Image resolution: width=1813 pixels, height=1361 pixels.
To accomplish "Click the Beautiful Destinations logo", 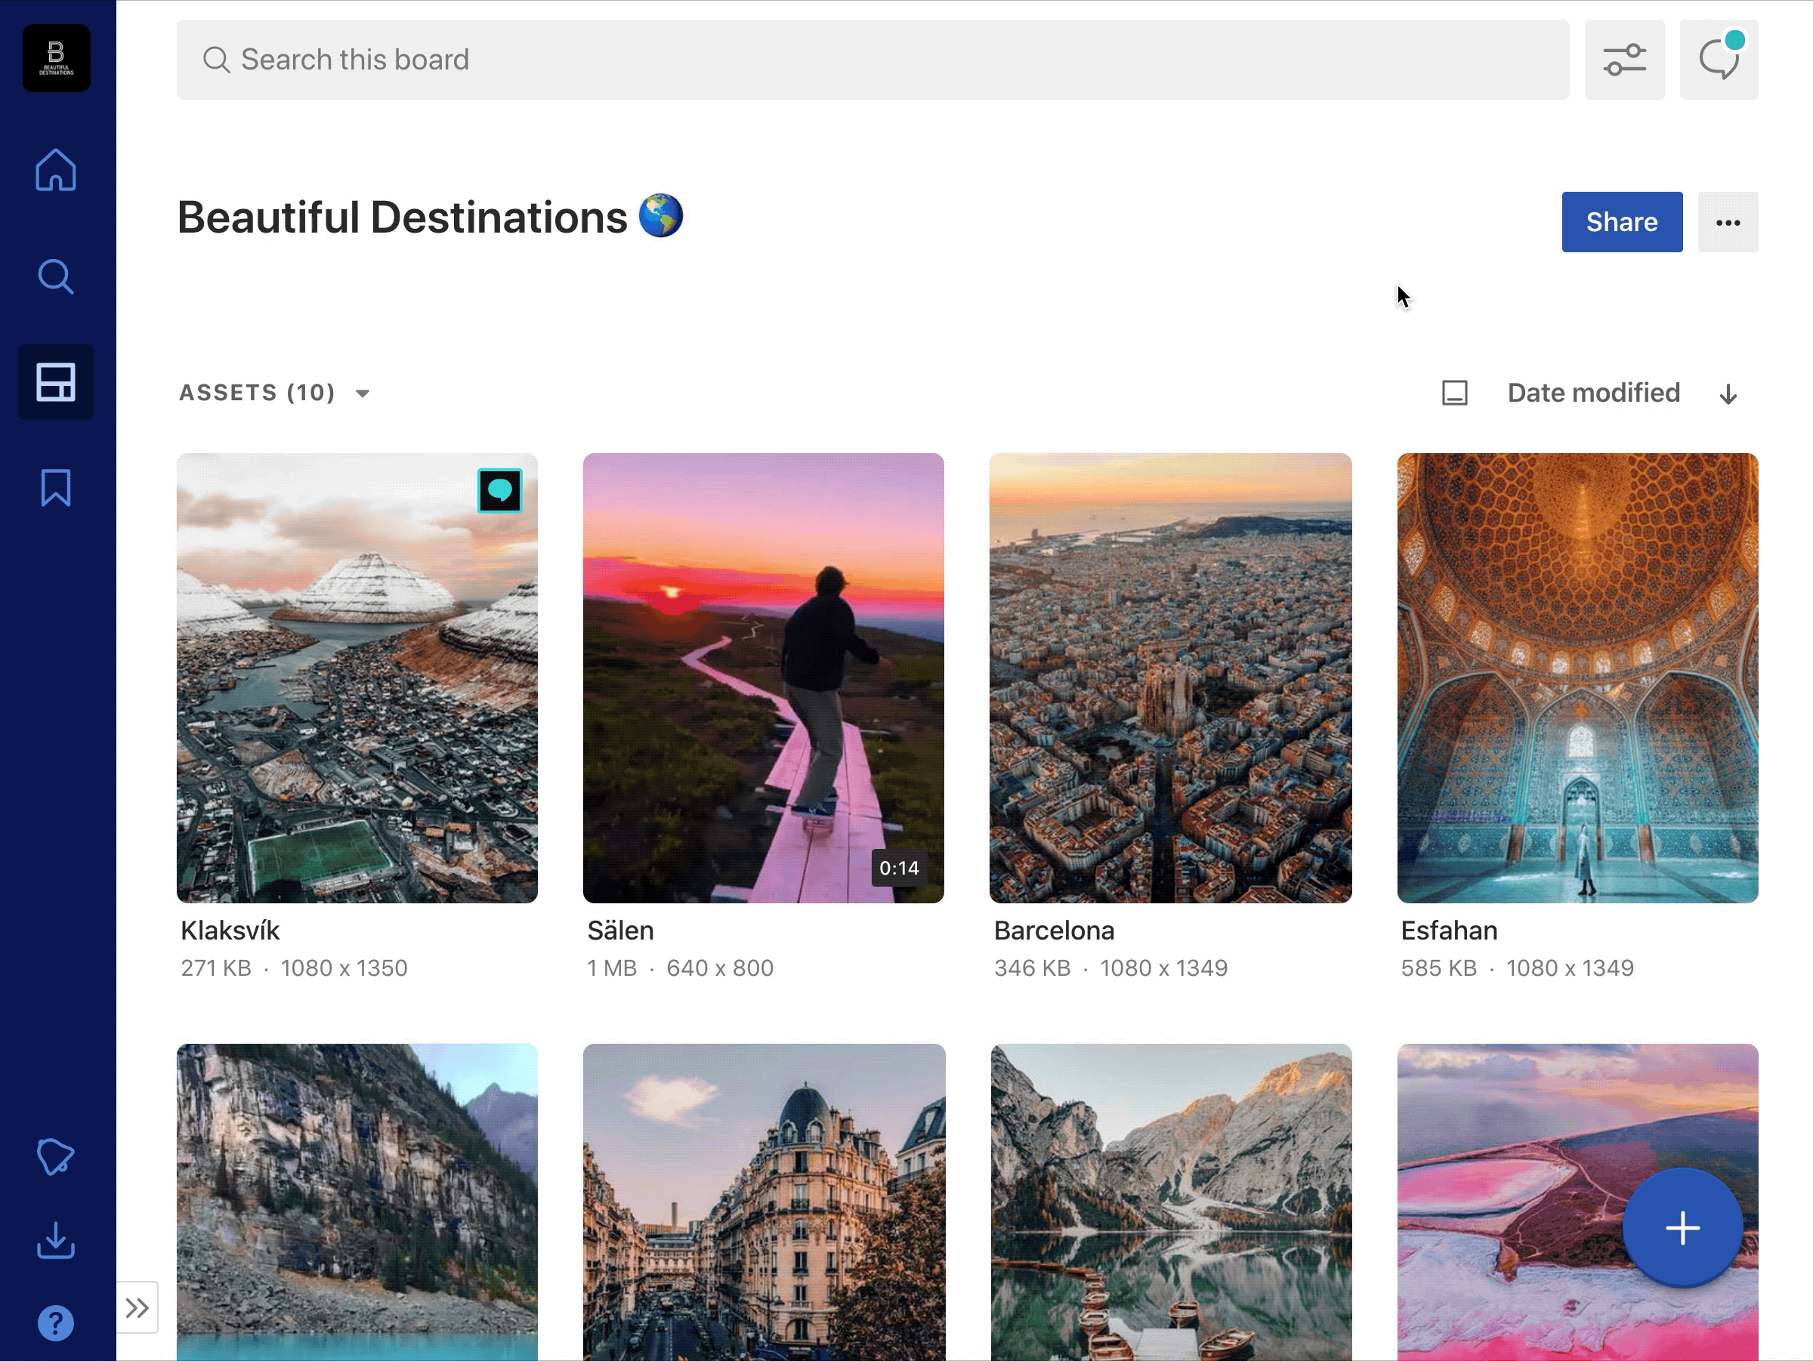I will pos(56,57).
